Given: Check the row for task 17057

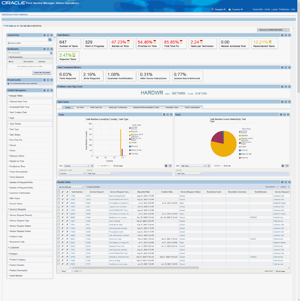Looking at the screenshot, I should tap(59, 199).
